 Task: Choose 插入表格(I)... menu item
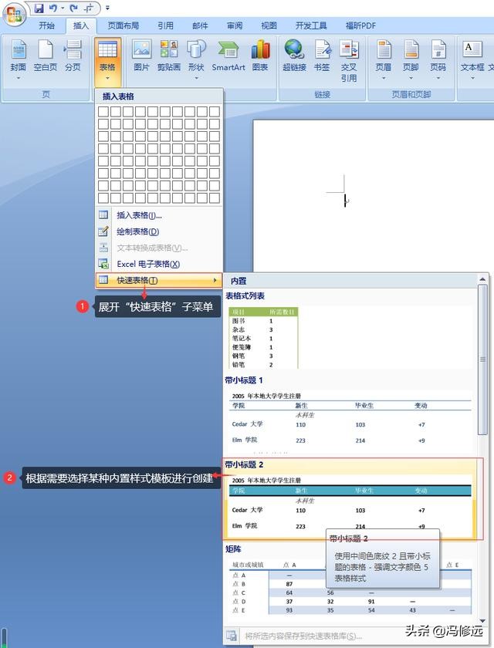click(x=159, y=215)
